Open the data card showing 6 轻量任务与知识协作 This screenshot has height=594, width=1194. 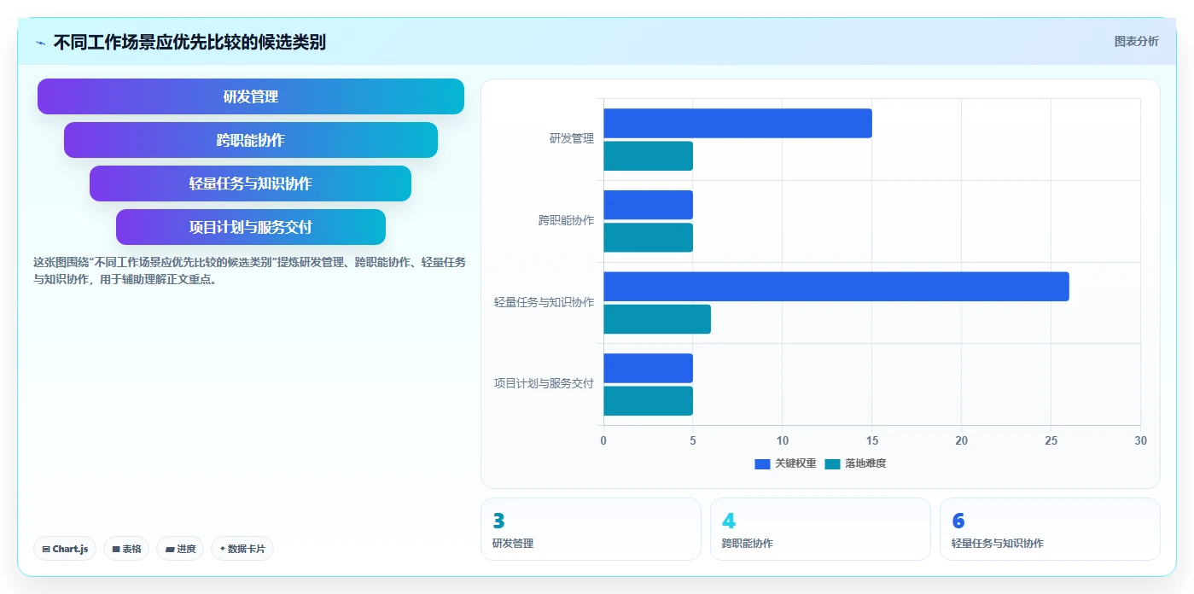(x=1050, y=529)
